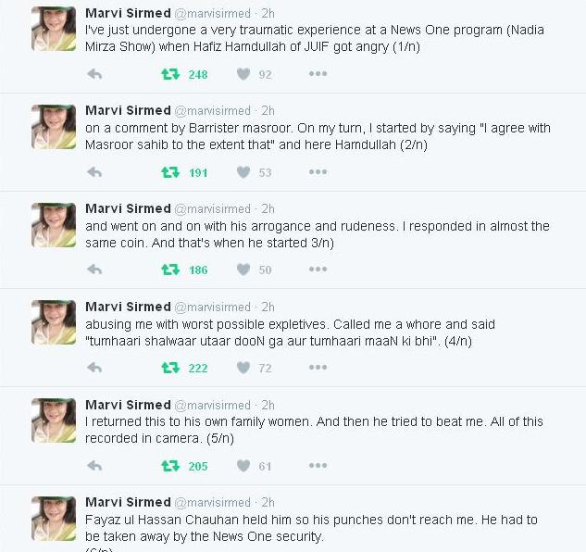Image resolution: width=586 pixels, height=552 pixels.
Task: Open more menu on the (2/n) tweet
Action: pyautogui.click(x=318, y=172)
